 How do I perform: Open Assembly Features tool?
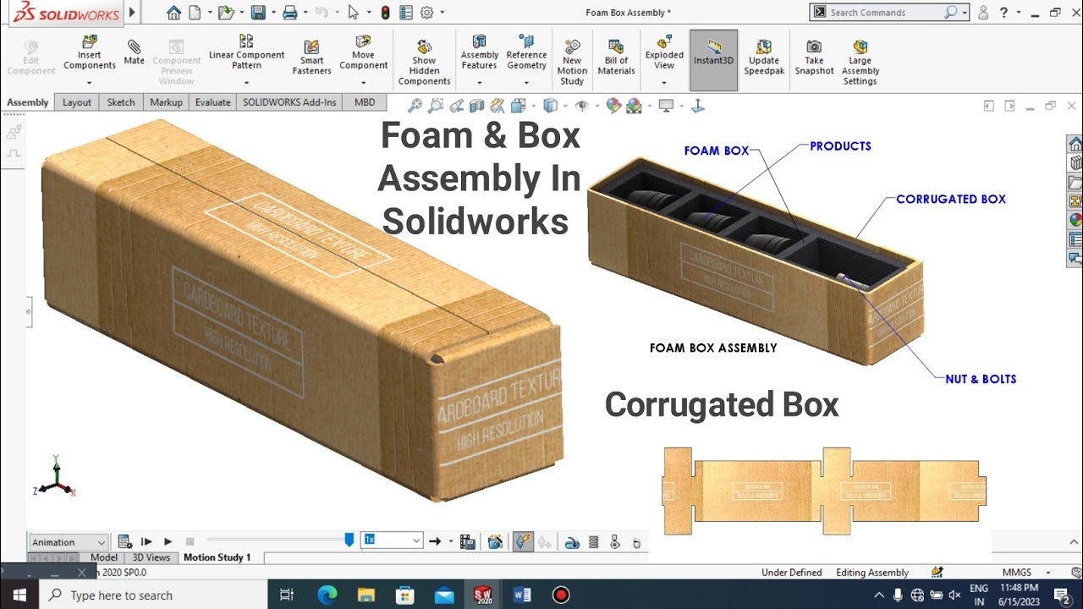[x=479, y=52]
